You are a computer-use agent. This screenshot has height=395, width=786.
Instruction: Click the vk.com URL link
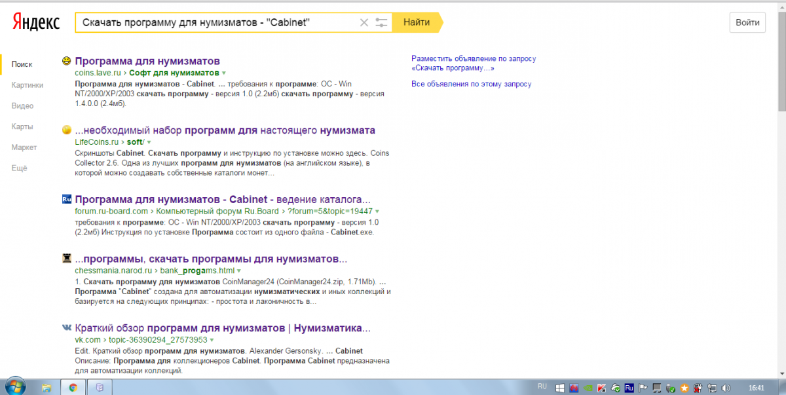[x=88, y=339]
